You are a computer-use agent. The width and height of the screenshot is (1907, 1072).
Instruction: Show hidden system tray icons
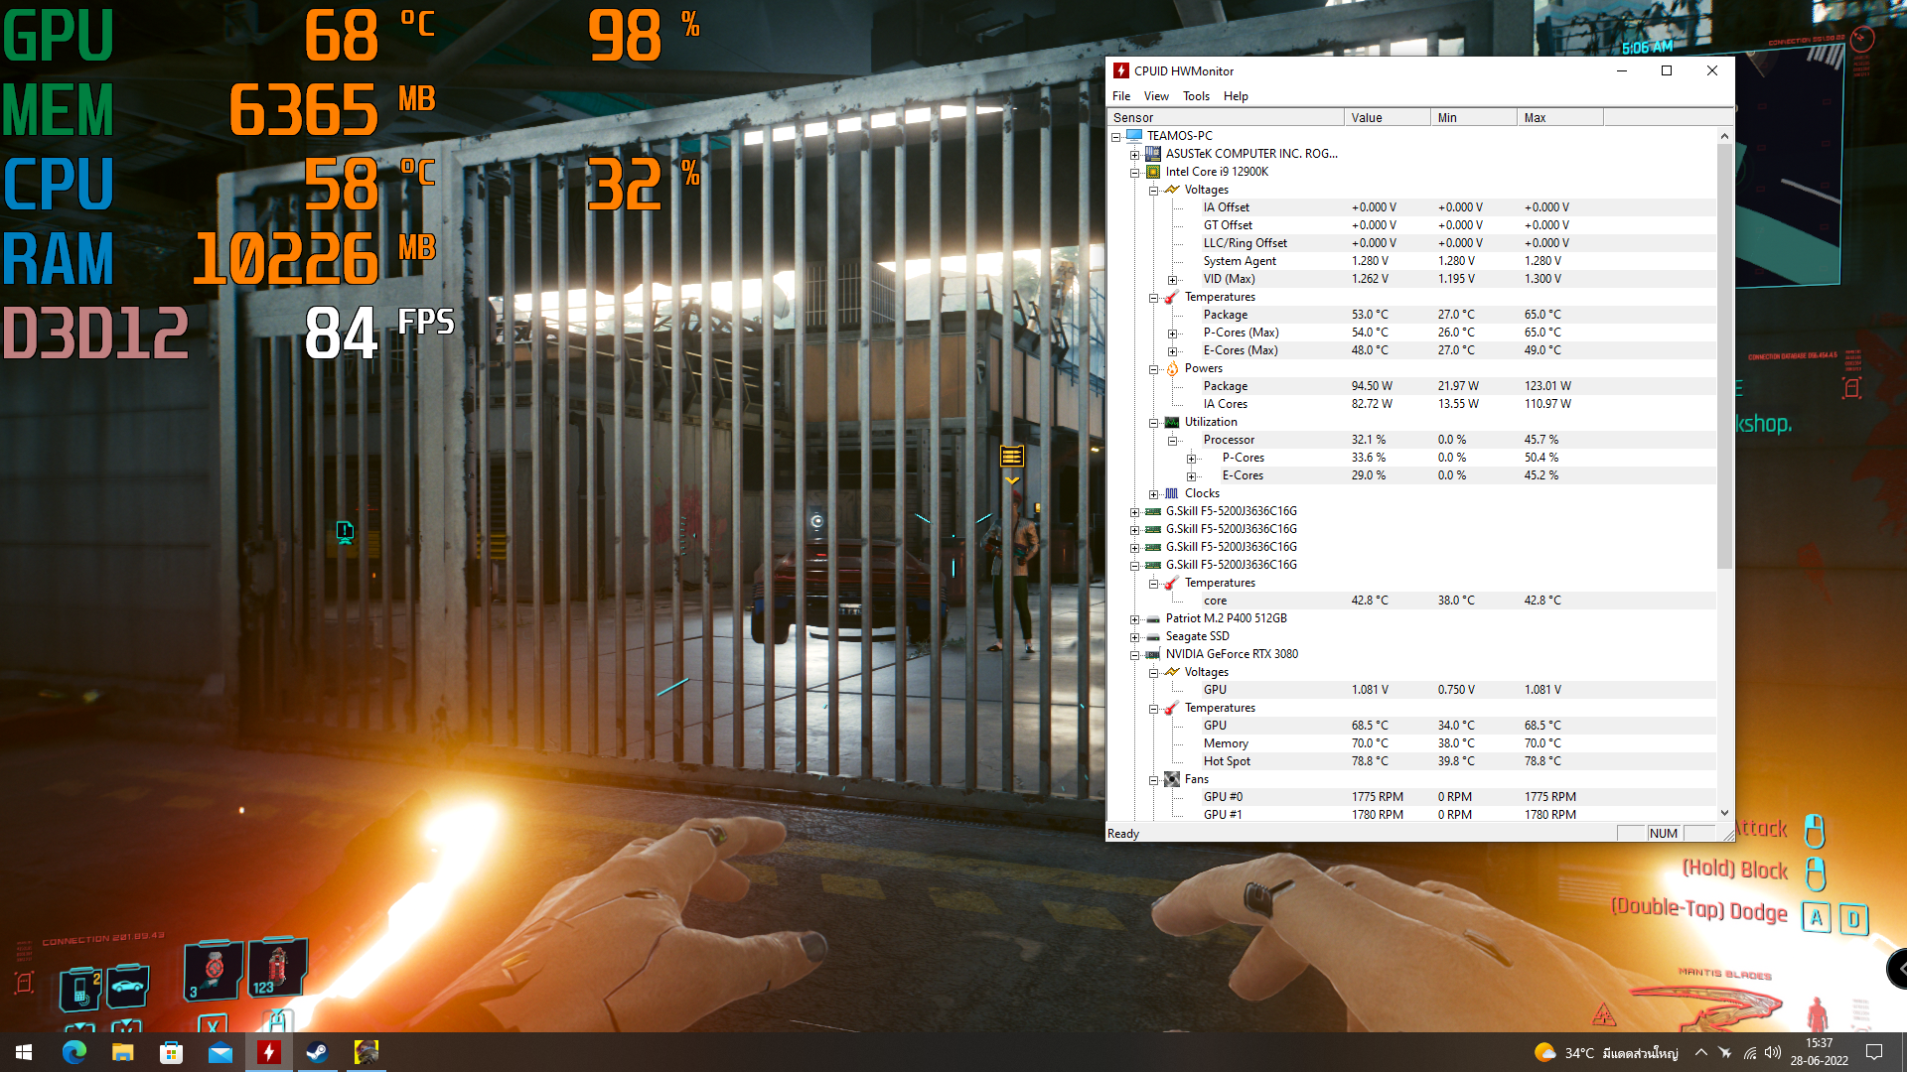tap(1701, 1053)
